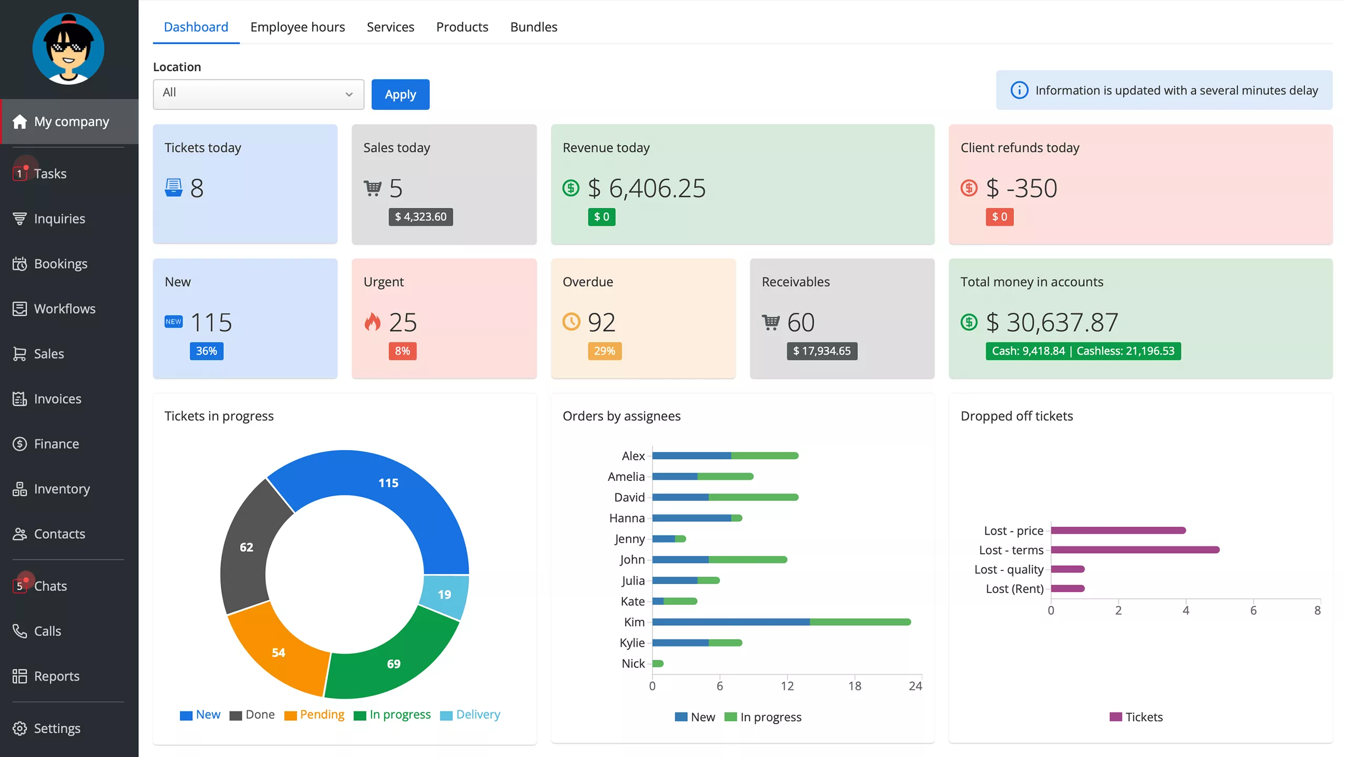Switch to the Products tab

point(462,27)
